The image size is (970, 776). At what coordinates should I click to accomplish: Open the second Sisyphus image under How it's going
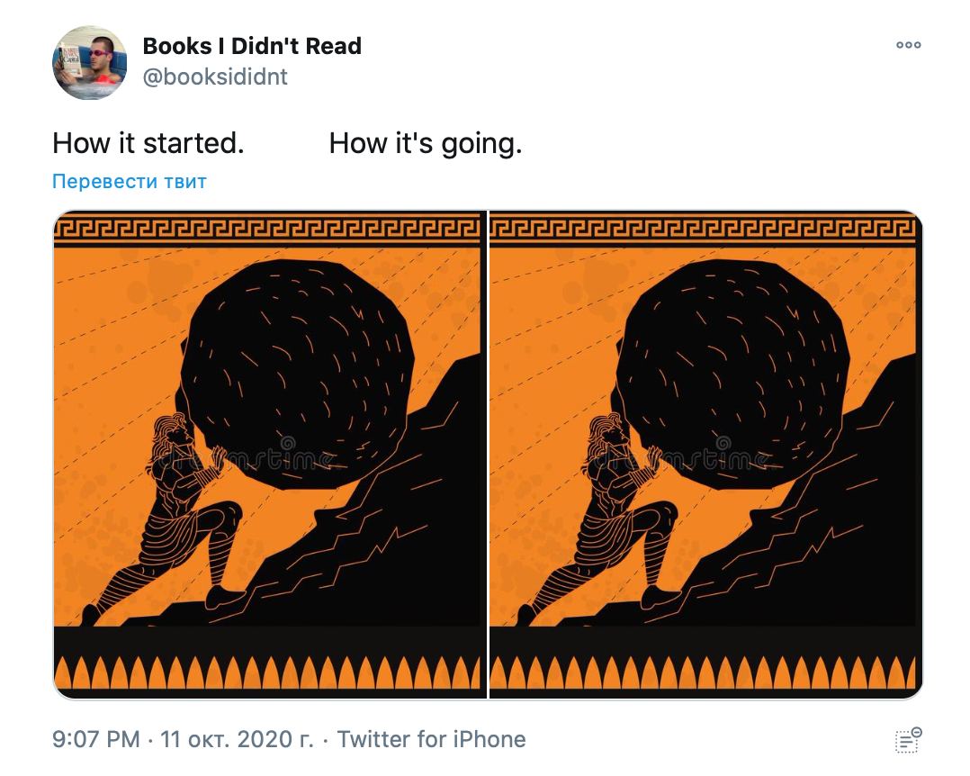705,455
